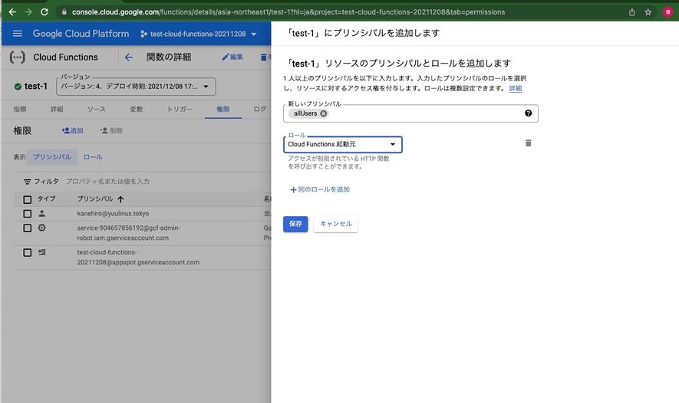Bookmark this page with star icon

click(x=648, y=12)
